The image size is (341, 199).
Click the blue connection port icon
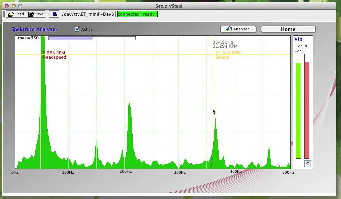coord(54,14)
